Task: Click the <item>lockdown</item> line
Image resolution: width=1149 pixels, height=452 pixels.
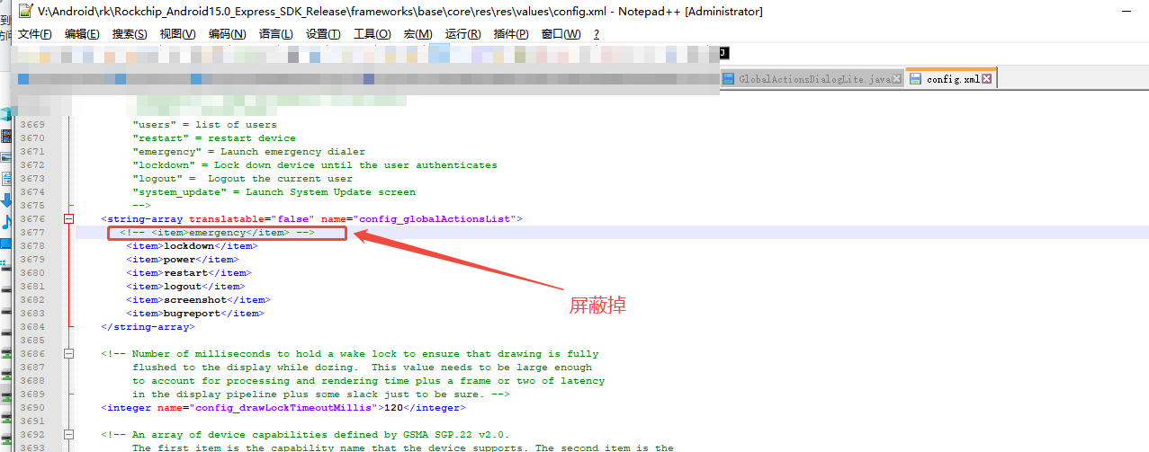Action: click(x=192, y=246)
